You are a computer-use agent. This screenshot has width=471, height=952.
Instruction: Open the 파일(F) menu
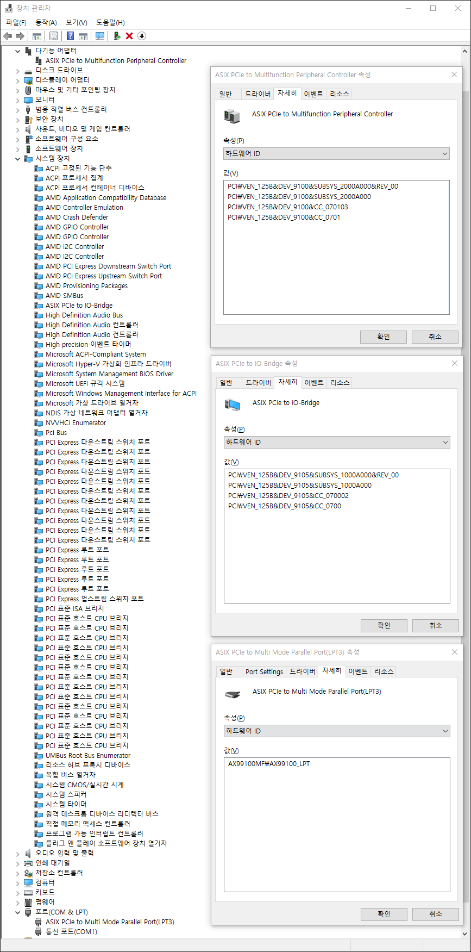[x=16, y=22]
